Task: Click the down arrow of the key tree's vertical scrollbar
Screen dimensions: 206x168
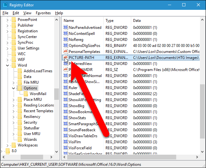Action: pos(57,152)
